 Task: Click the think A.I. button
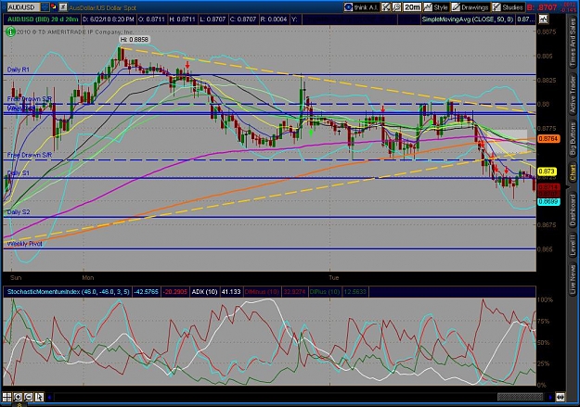[x=361, y=7]
